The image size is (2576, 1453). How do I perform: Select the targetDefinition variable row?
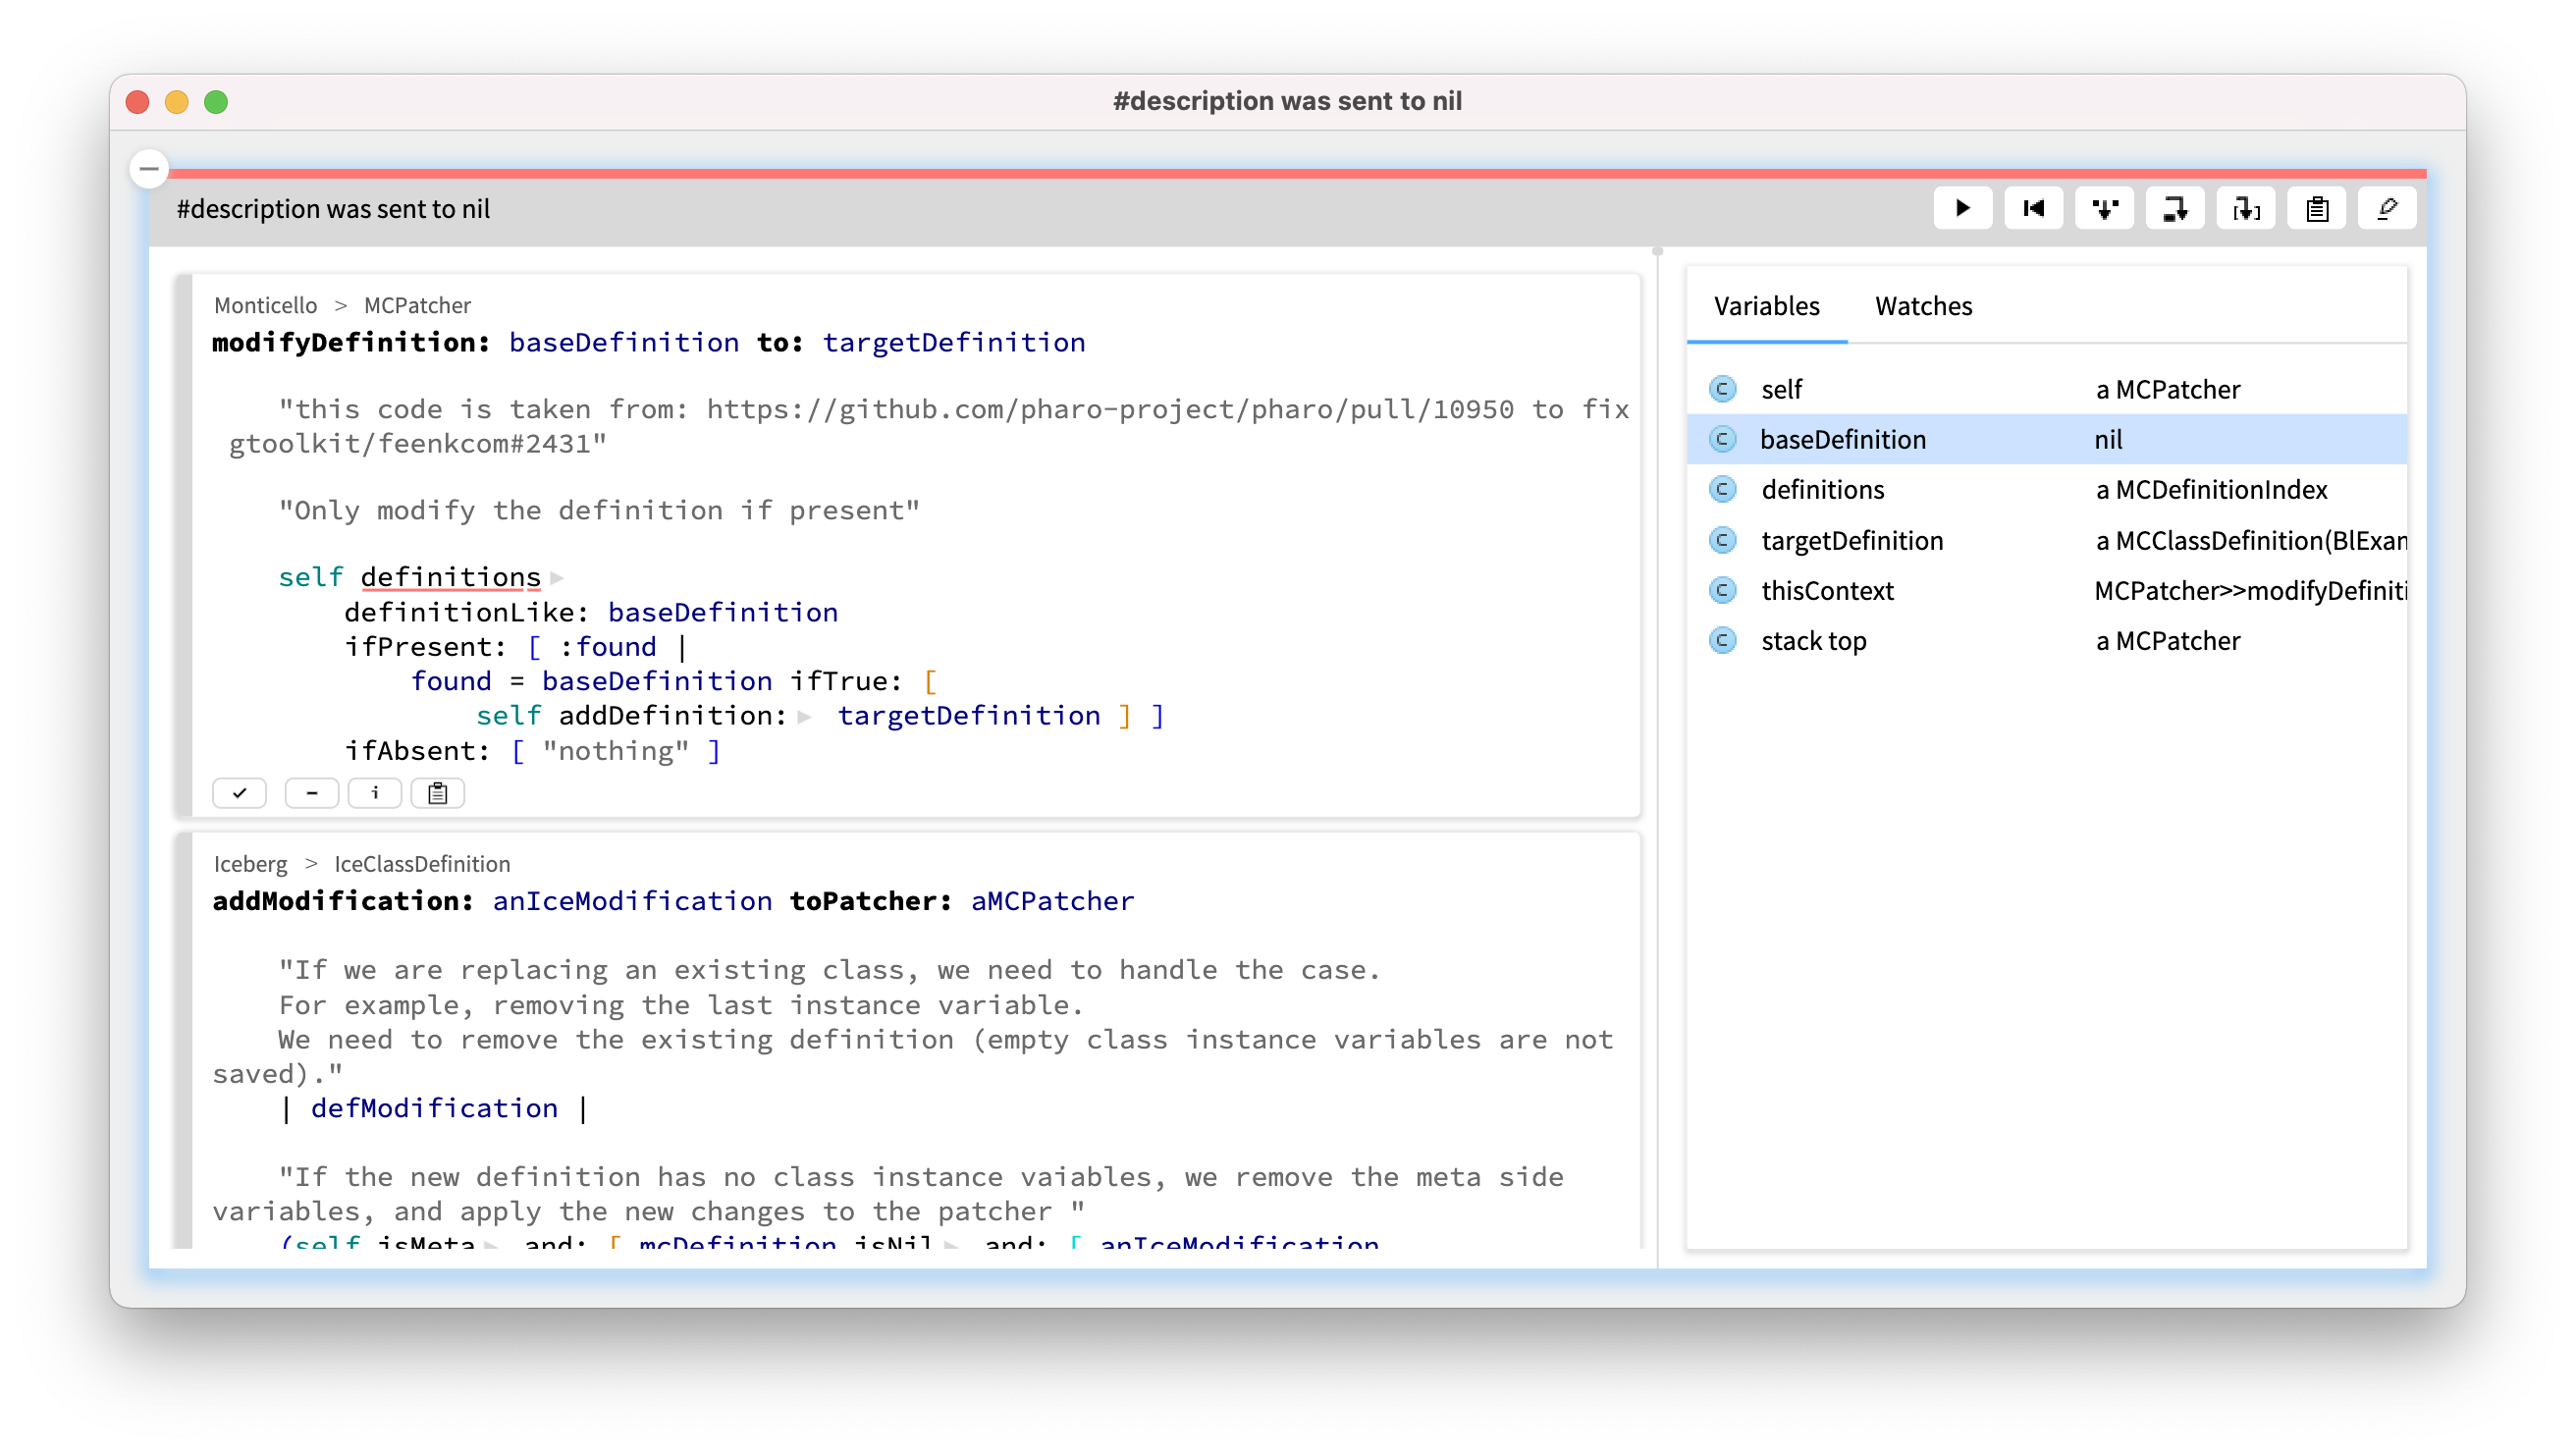[x=1852, y=540]
